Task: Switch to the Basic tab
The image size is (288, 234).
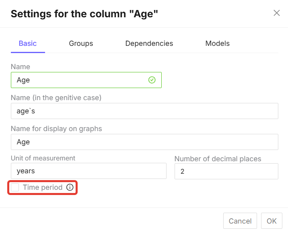Action: (28, 43)
